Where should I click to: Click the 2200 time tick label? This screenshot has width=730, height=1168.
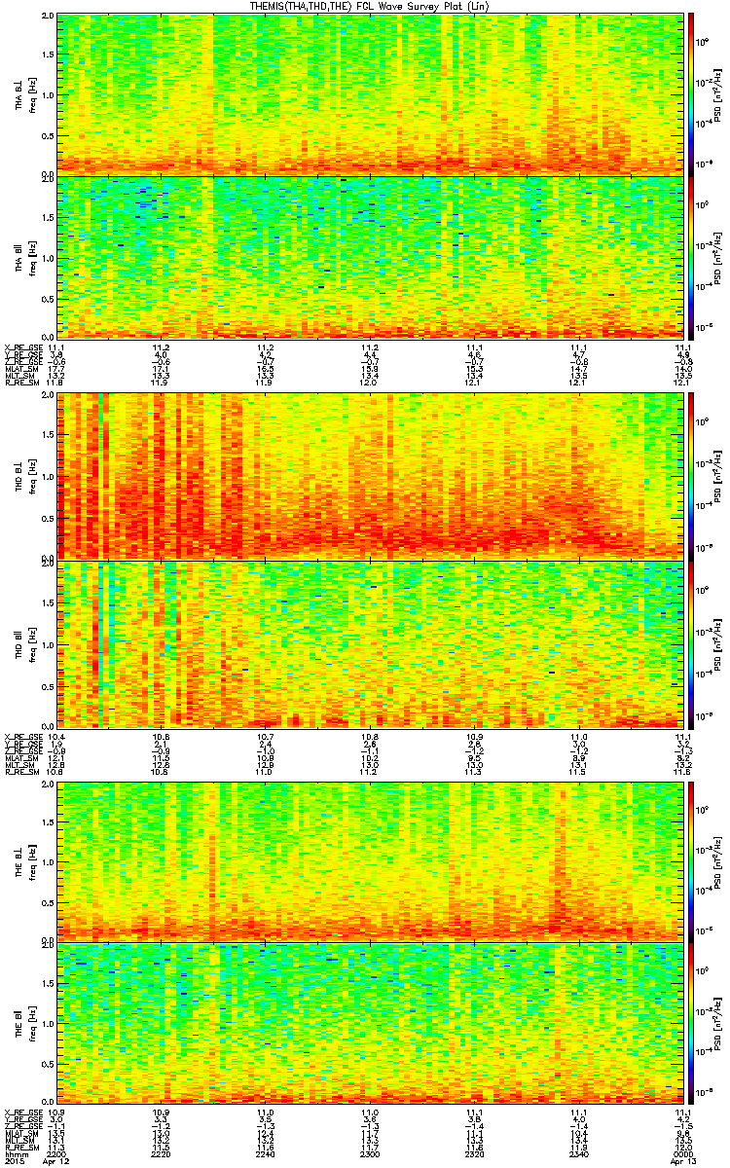pyautogui.click(x=56, y=1154)
